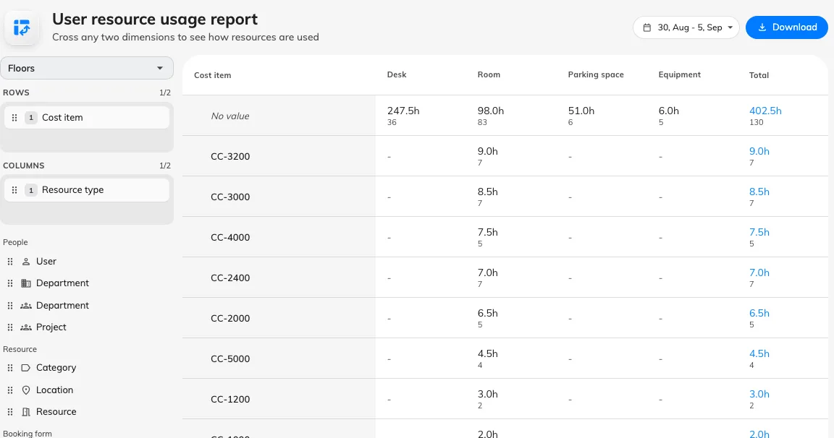Open the 402.5h total link
The width and height of the screenshot is (834, 438).
(765, 111)
